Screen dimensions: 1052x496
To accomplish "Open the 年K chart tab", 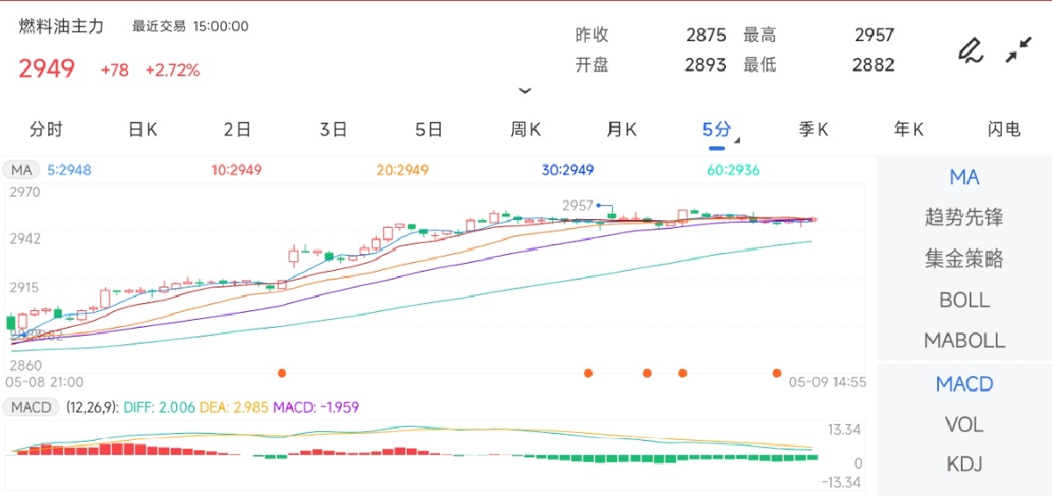I will (x=908, y=130).
